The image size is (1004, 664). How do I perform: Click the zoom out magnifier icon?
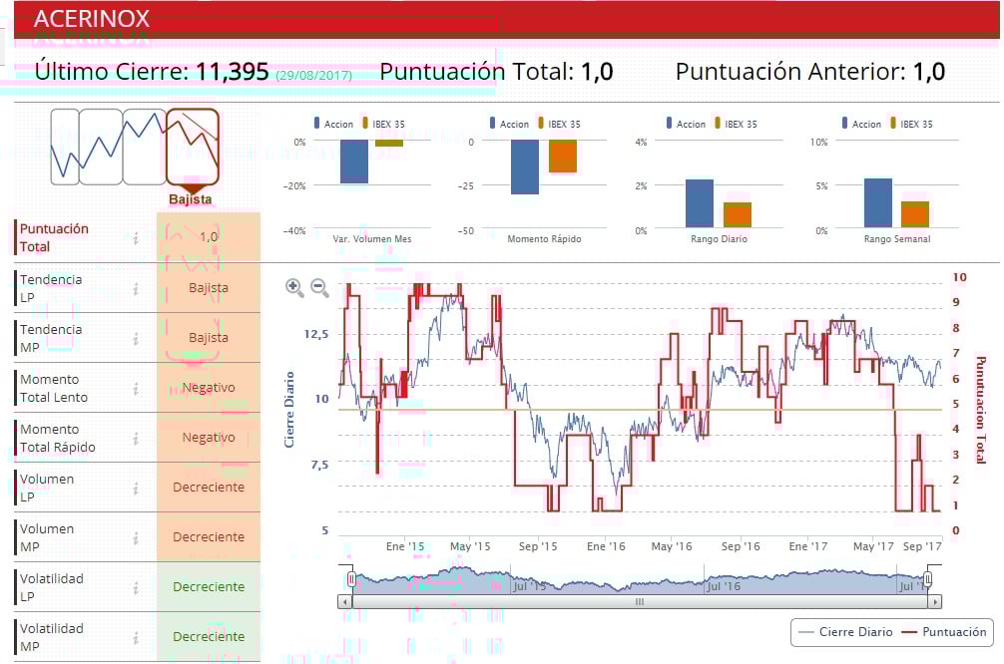click(319, 288)
